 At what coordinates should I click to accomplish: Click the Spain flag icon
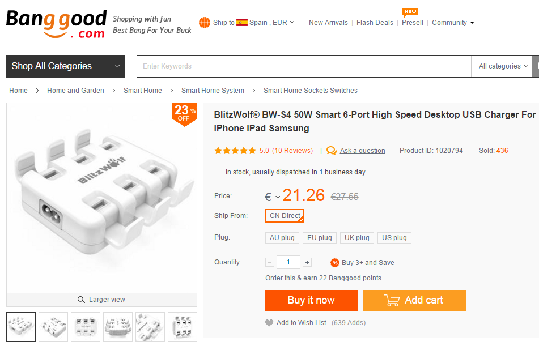click(242, 23)
